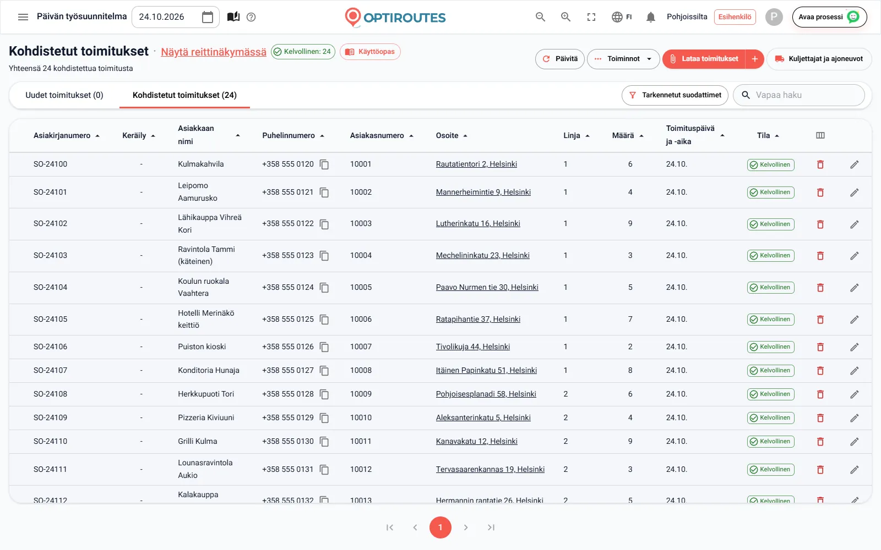The image size is (881, 550).
Task: Click the Päivitä refresh button
Action: 559,59
